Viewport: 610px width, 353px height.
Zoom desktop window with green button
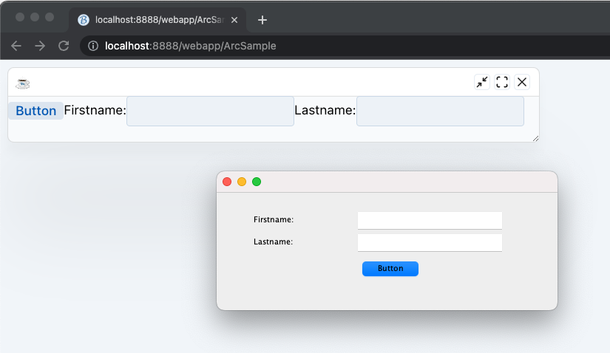(x=257, y=182)
